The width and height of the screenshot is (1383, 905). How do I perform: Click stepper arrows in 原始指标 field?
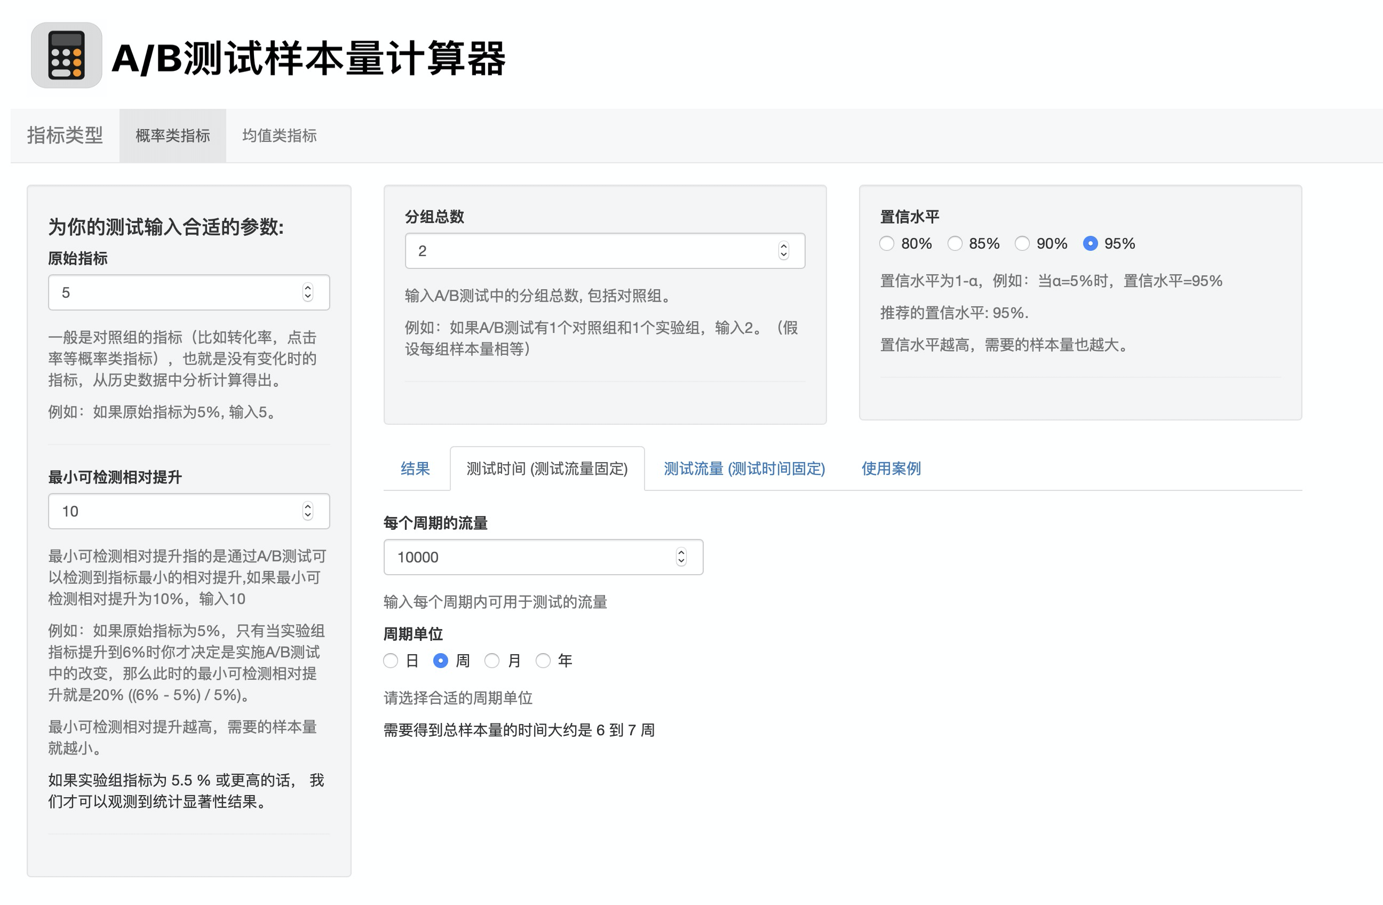307,292
